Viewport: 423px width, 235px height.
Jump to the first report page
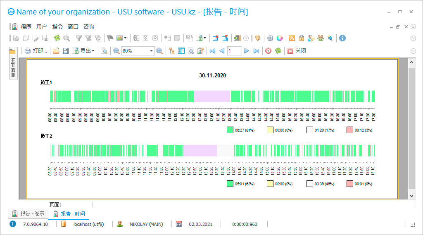point(212,51)
